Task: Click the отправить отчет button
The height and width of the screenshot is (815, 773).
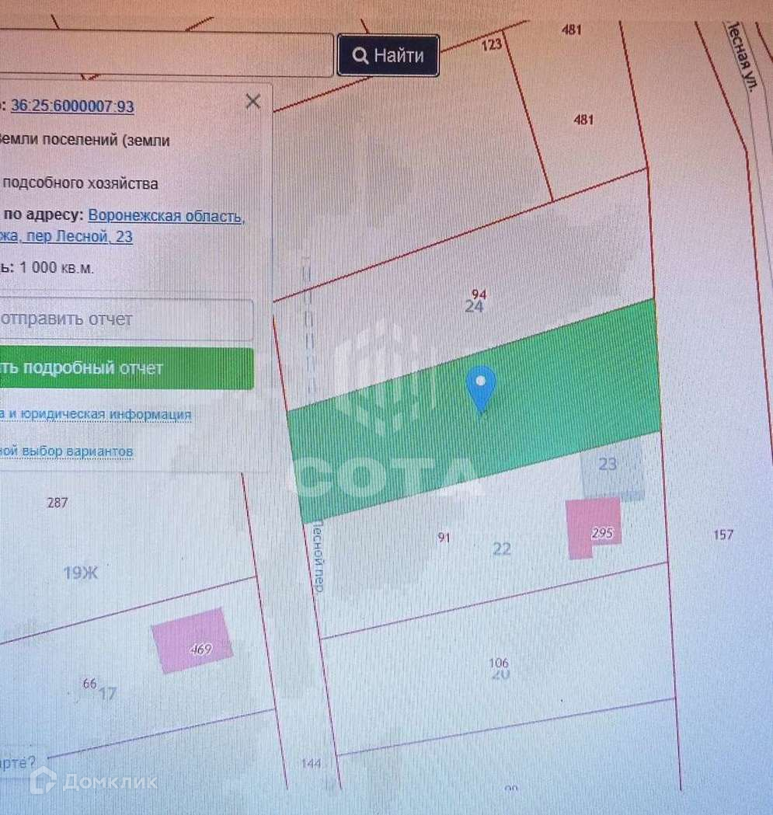Action: pos(125,319)
